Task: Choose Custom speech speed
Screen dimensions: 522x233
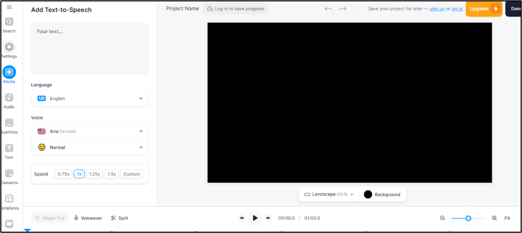Action: [x=132, y=174]
